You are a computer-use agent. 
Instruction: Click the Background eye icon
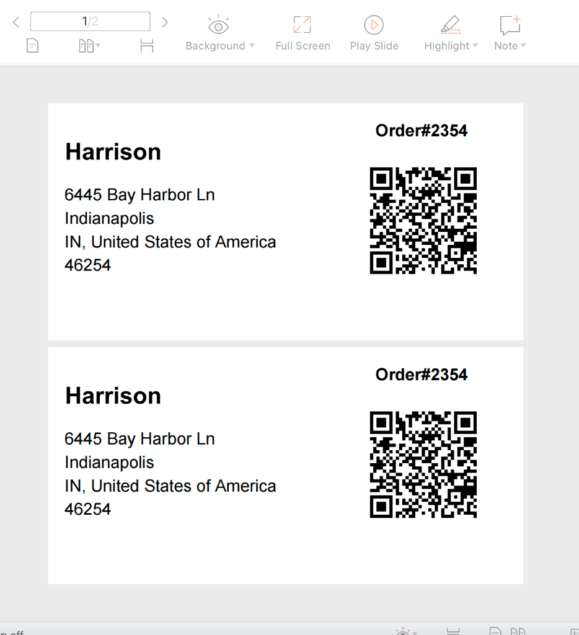218,25
